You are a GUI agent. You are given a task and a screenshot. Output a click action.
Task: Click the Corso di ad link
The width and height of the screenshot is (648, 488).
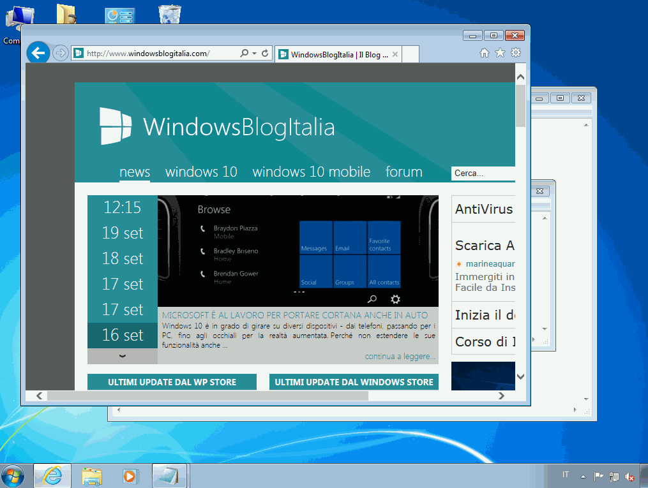(x=485, y=342)
